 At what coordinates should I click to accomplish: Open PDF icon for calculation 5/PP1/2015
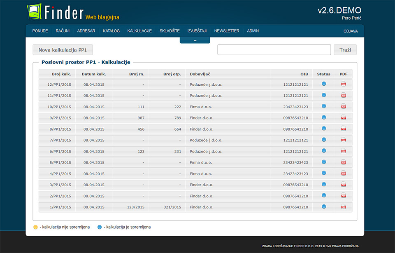pos(344,162)
